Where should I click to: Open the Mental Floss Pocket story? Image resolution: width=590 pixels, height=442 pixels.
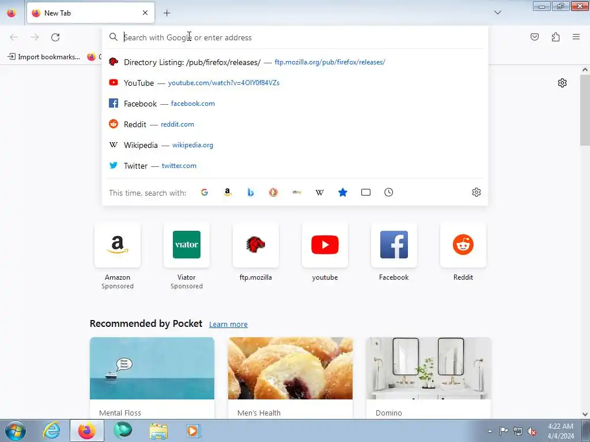click(x=152, y=378)
